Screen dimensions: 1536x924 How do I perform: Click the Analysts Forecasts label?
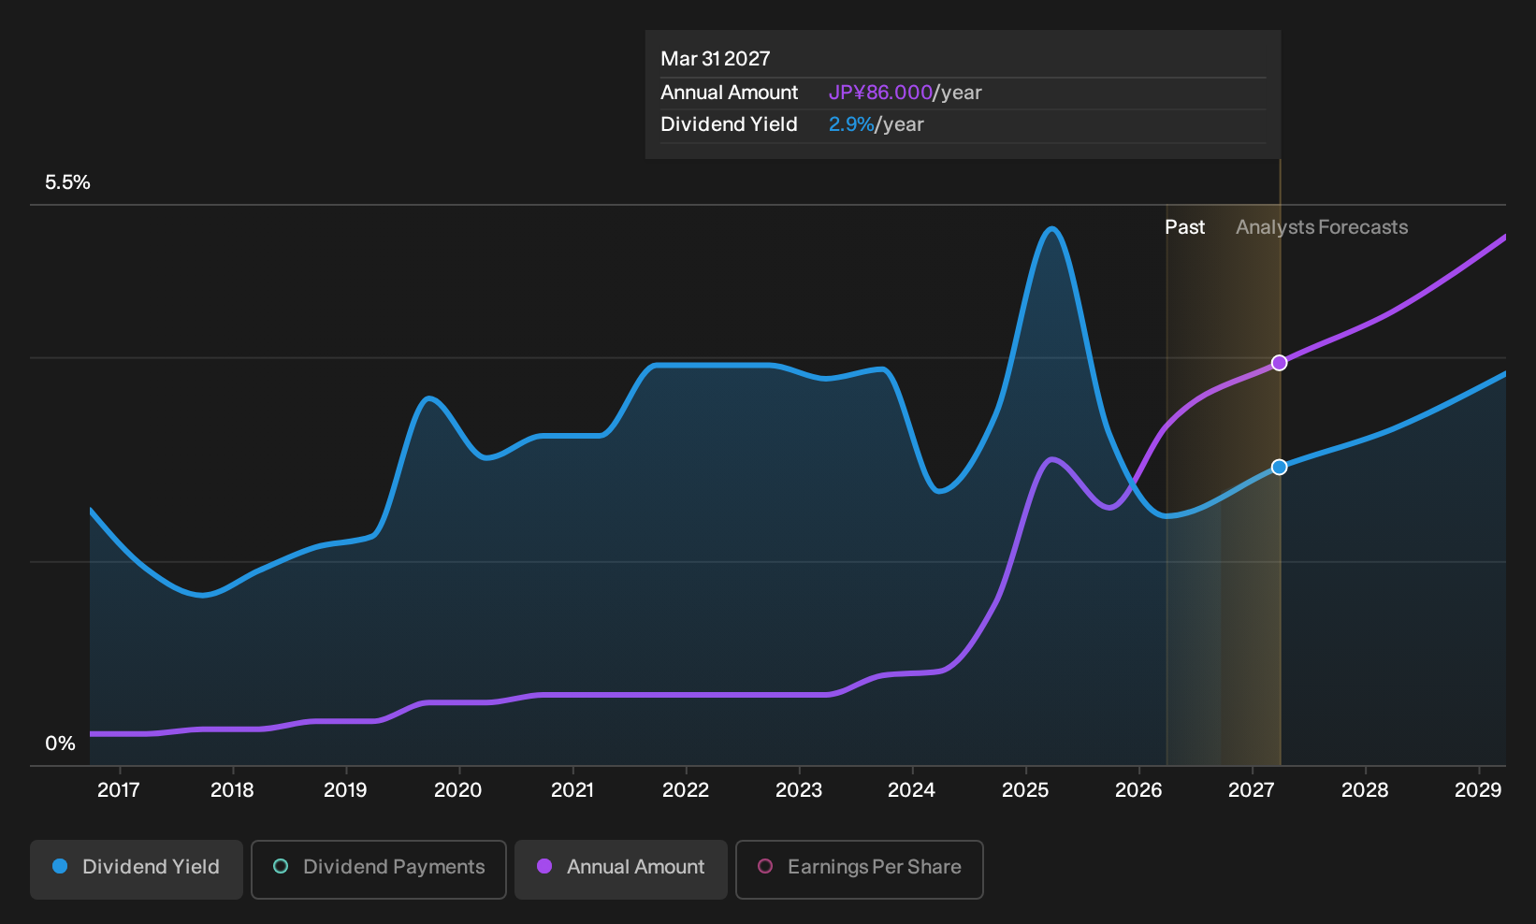click(1322, 227)
